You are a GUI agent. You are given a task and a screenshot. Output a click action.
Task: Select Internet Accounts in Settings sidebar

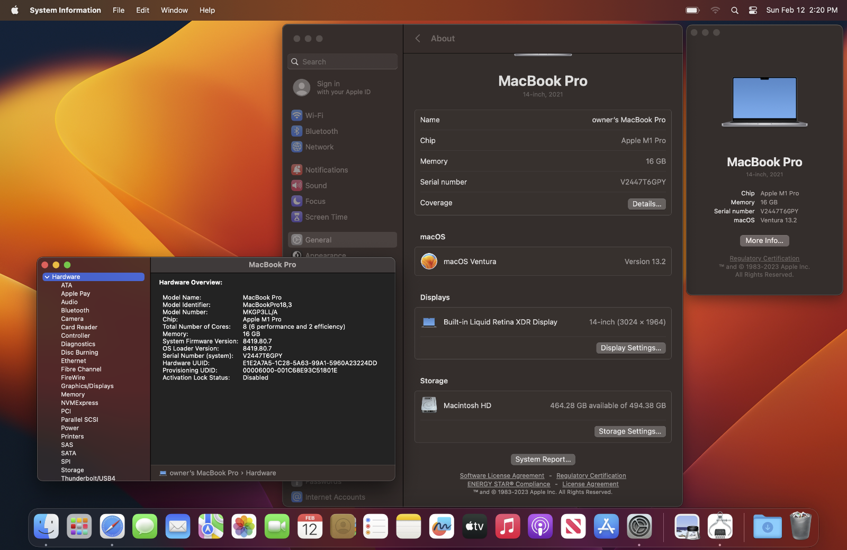(x=343, y=497)
